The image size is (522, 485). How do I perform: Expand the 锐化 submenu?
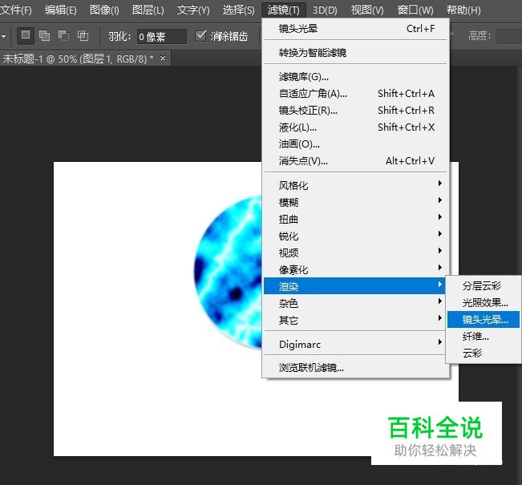(x=355, y=236)
